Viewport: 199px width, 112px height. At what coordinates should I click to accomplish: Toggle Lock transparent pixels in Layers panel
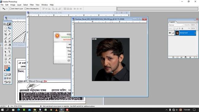(x=174, y=28)
